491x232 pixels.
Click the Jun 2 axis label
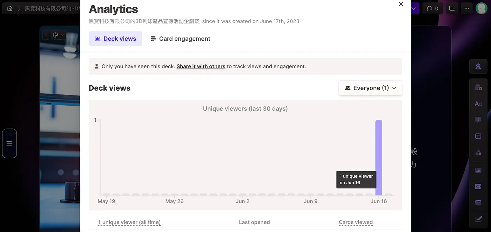click(243, 201)
